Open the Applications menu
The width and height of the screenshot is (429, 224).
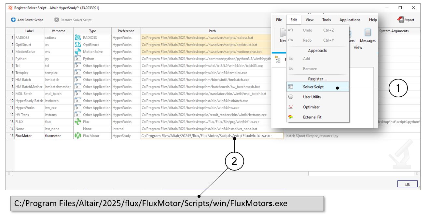coord(350,20)
